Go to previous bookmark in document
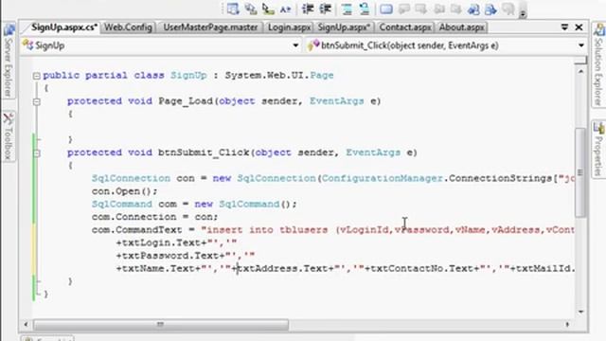606x341 pixels. [473, 9]
